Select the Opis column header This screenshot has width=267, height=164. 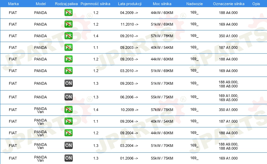click(x=256, y=4)
